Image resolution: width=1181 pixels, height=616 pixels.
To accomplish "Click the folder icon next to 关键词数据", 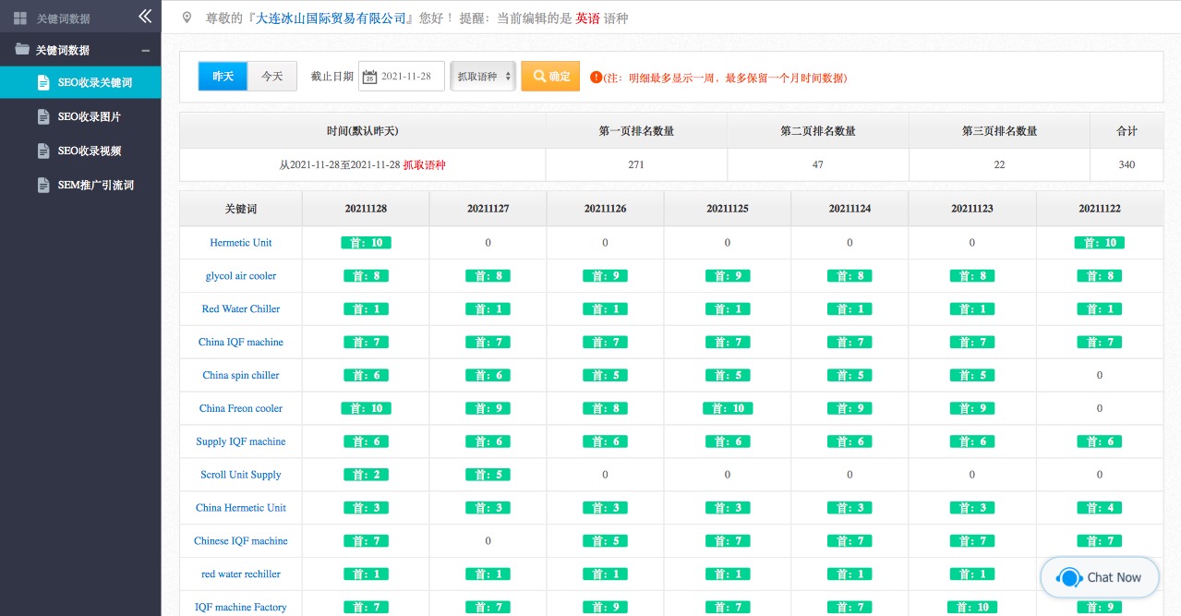I will 22,50.
